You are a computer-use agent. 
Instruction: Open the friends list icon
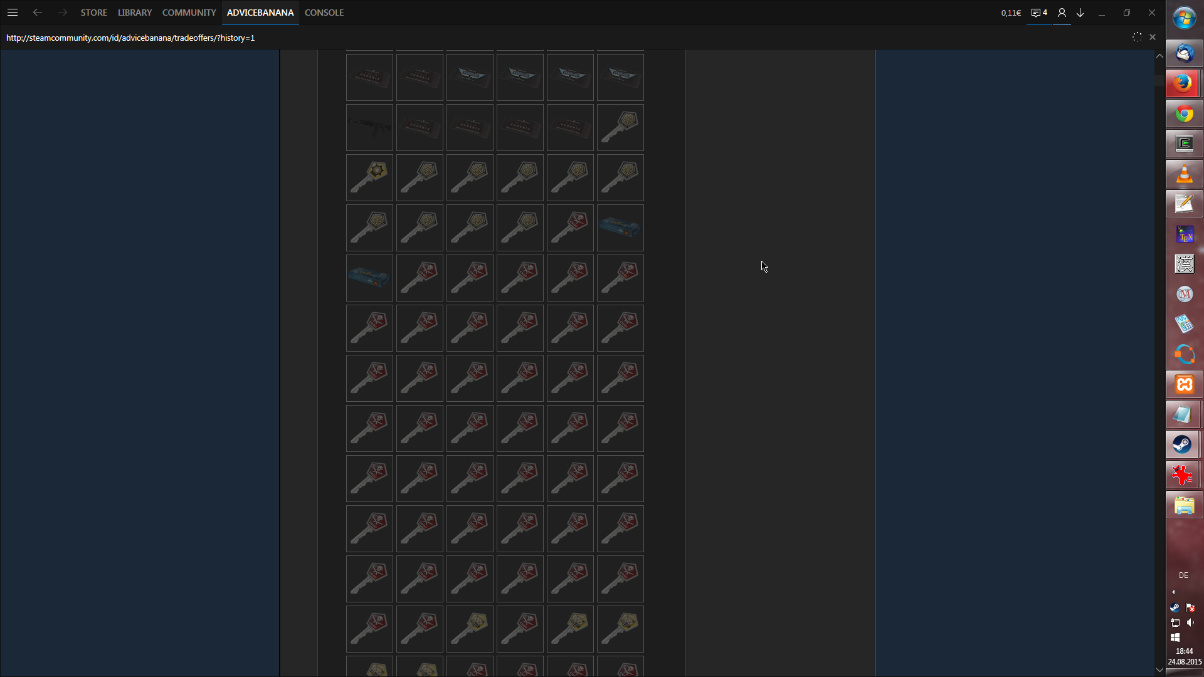[x=1062, y=13]
